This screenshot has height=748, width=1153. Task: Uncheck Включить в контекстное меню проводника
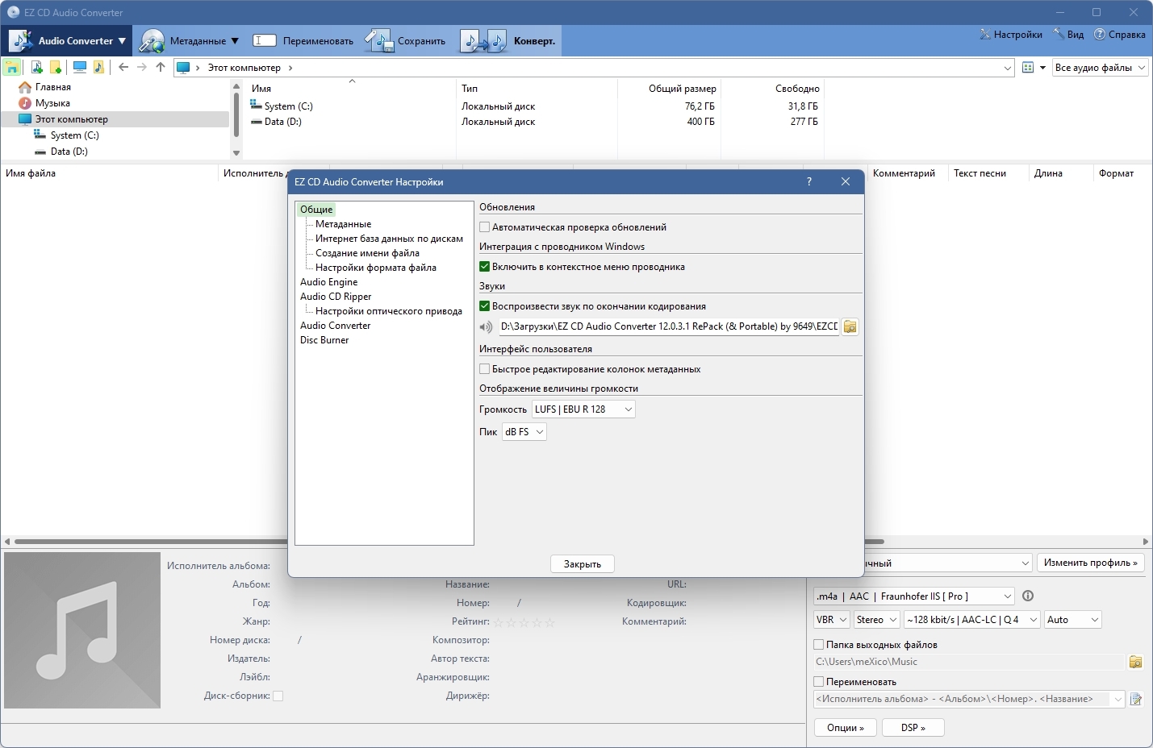[485, 267]
